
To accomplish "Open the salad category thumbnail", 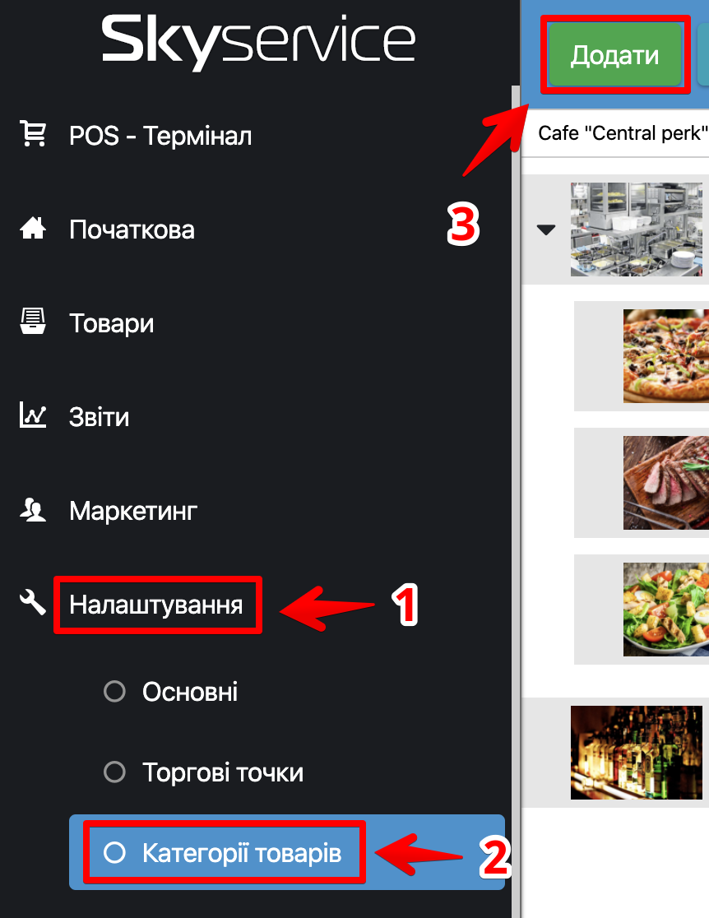I will (665, 610).
